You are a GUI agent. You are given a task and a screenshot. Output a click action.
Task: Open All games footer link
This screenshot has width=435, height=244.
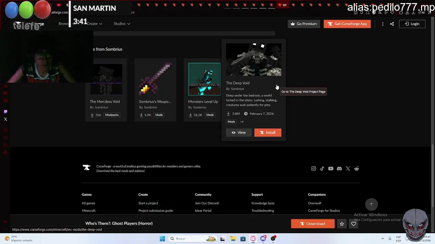coord(88,203)
